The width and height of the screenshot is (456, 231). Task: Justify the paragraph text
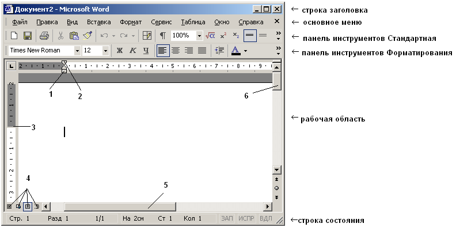click(202, 51)
